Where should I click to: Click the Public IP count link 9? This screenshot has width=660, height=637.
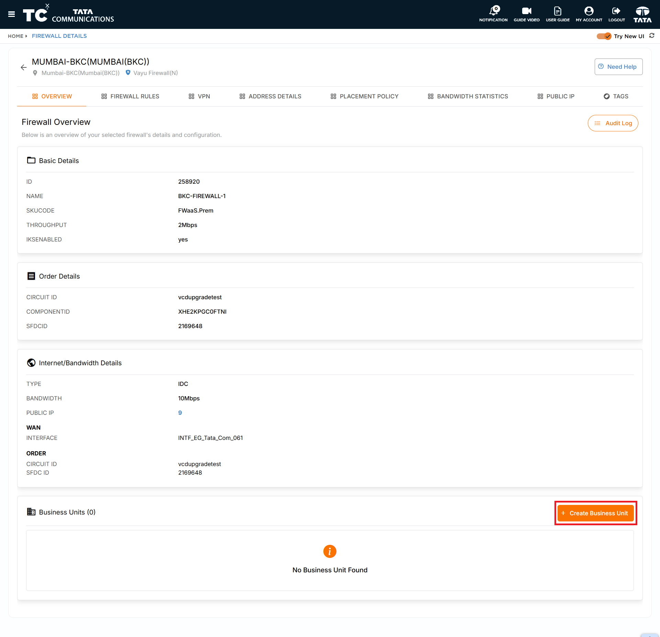click(x=180, y=413)
